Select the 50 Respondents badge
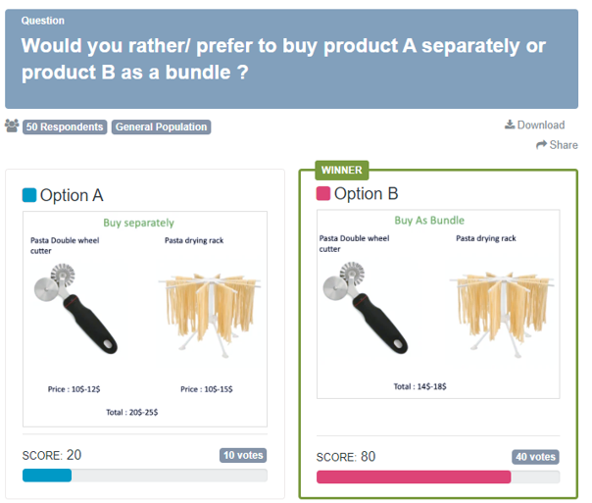 pos(65,127)
